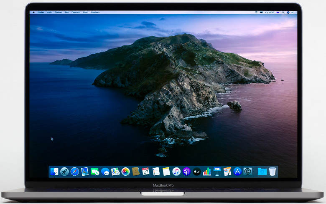Open Maps icon in the Dock
The image size is (326, 204).
tap(115, 172)
